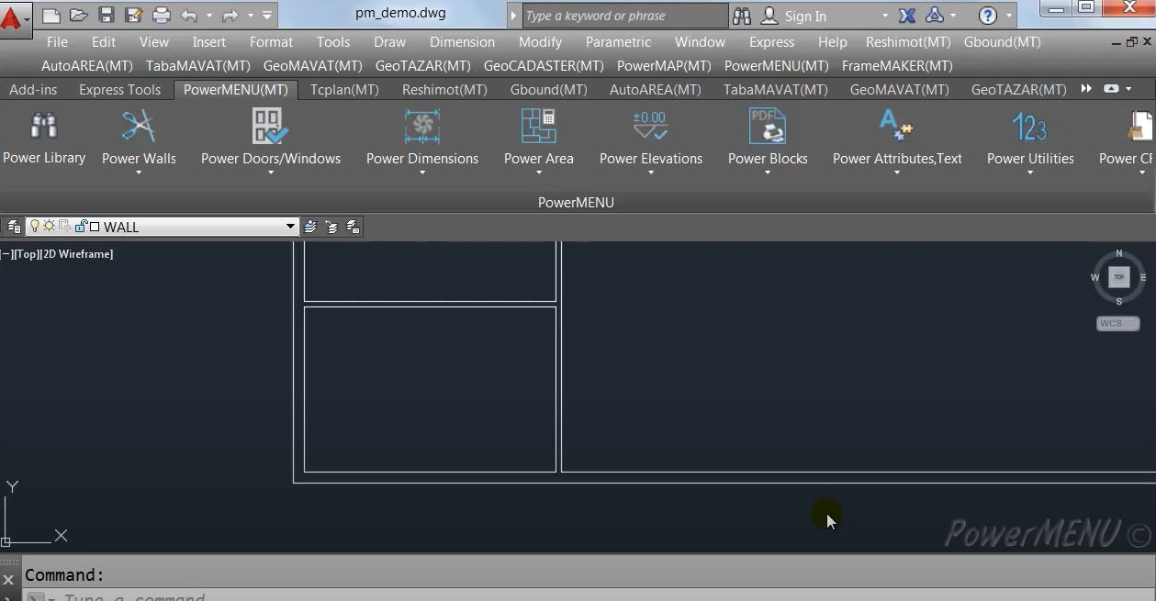Open the layer dropdown arrow
Viewport: 1156px width, 601px height.
(x=290, y=227)
